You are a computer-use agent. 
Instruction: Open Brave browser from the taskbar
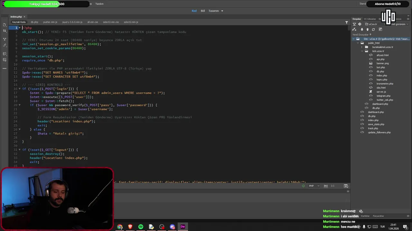(x=130, y=227)
